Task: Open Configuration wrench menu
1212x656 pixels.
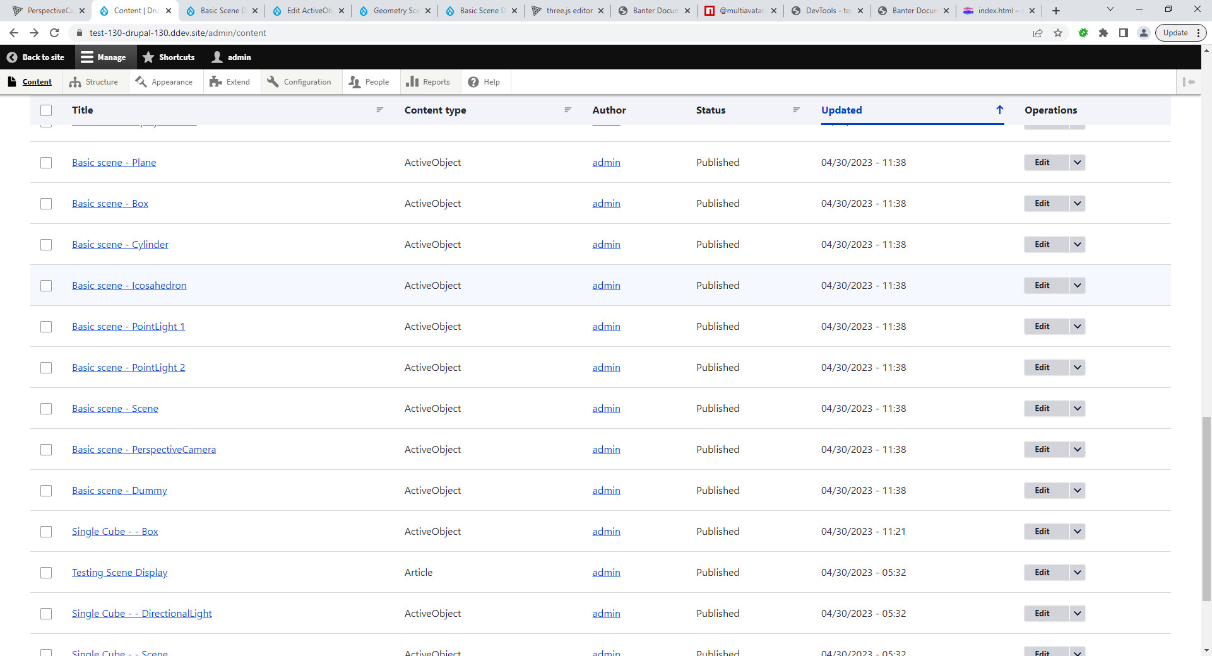Action: pyautogui.click(x=273, y=82)
